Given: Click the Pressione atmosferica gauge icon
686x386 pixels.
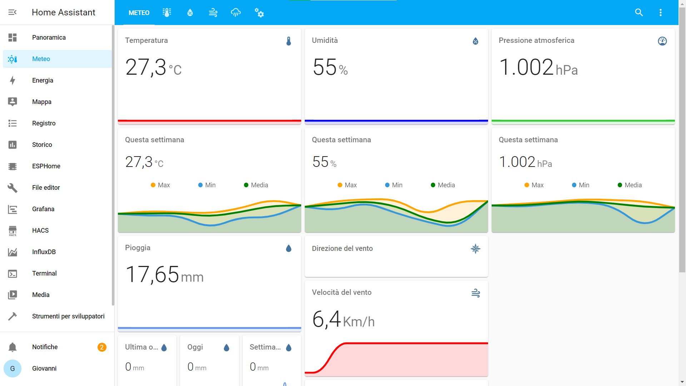Looking at the screenshot, I should [662, 41].
